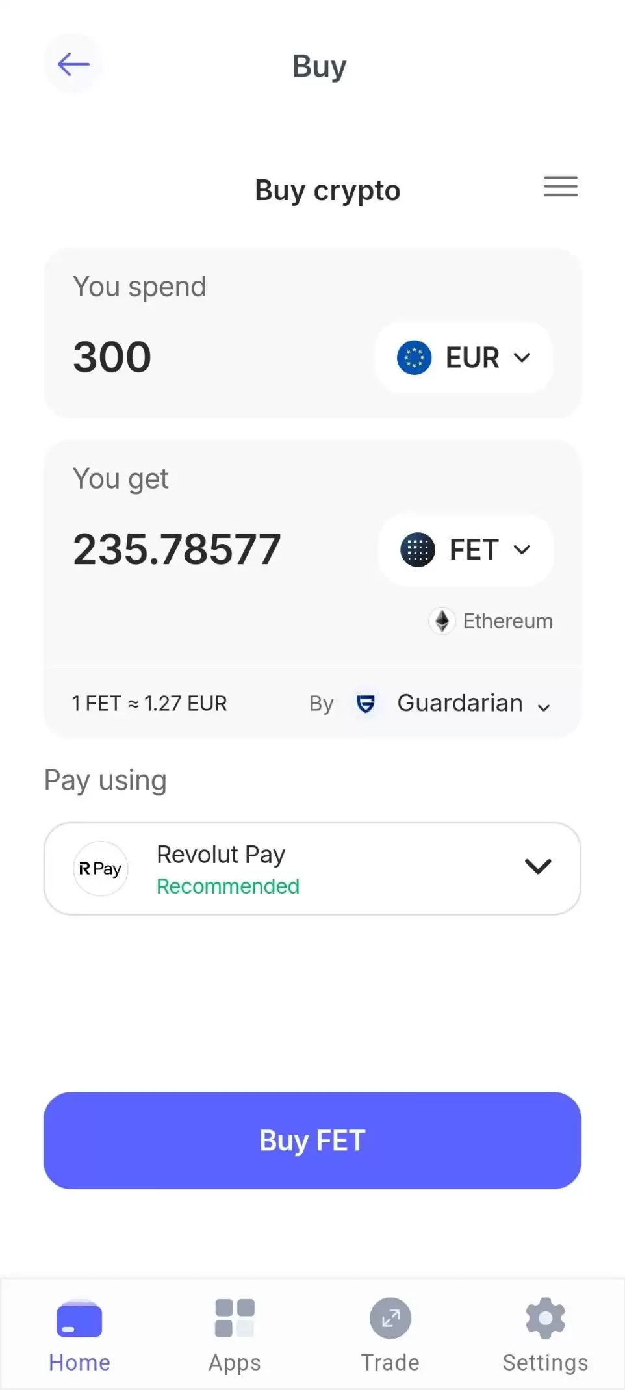Tap the Ethereum network icon

[442, 621]
